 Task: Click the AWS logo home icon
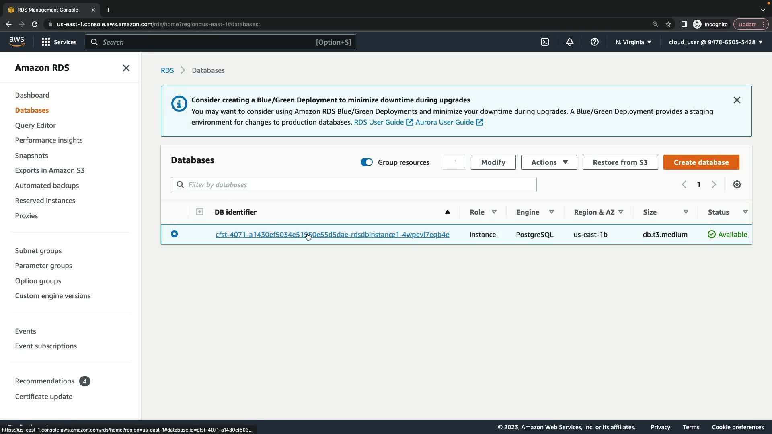click(16, 42)
